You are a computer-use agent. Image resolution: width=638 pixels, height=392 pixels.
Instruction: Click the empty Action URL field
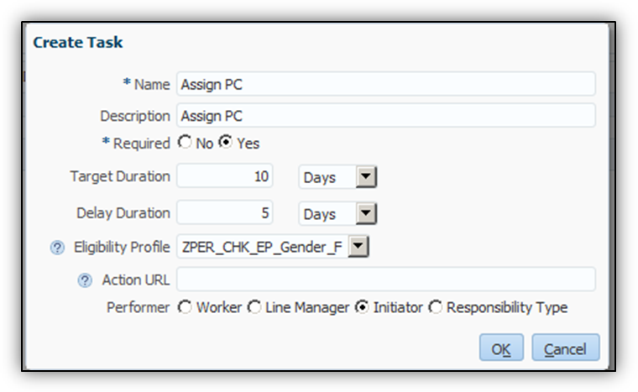click(385, 280)
